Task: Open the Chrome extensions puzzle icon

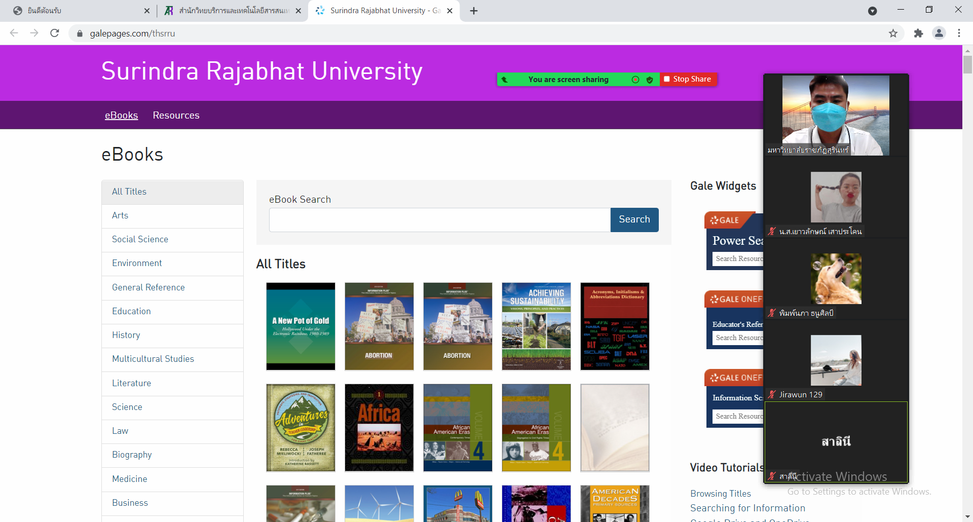Action: [918, 33]
